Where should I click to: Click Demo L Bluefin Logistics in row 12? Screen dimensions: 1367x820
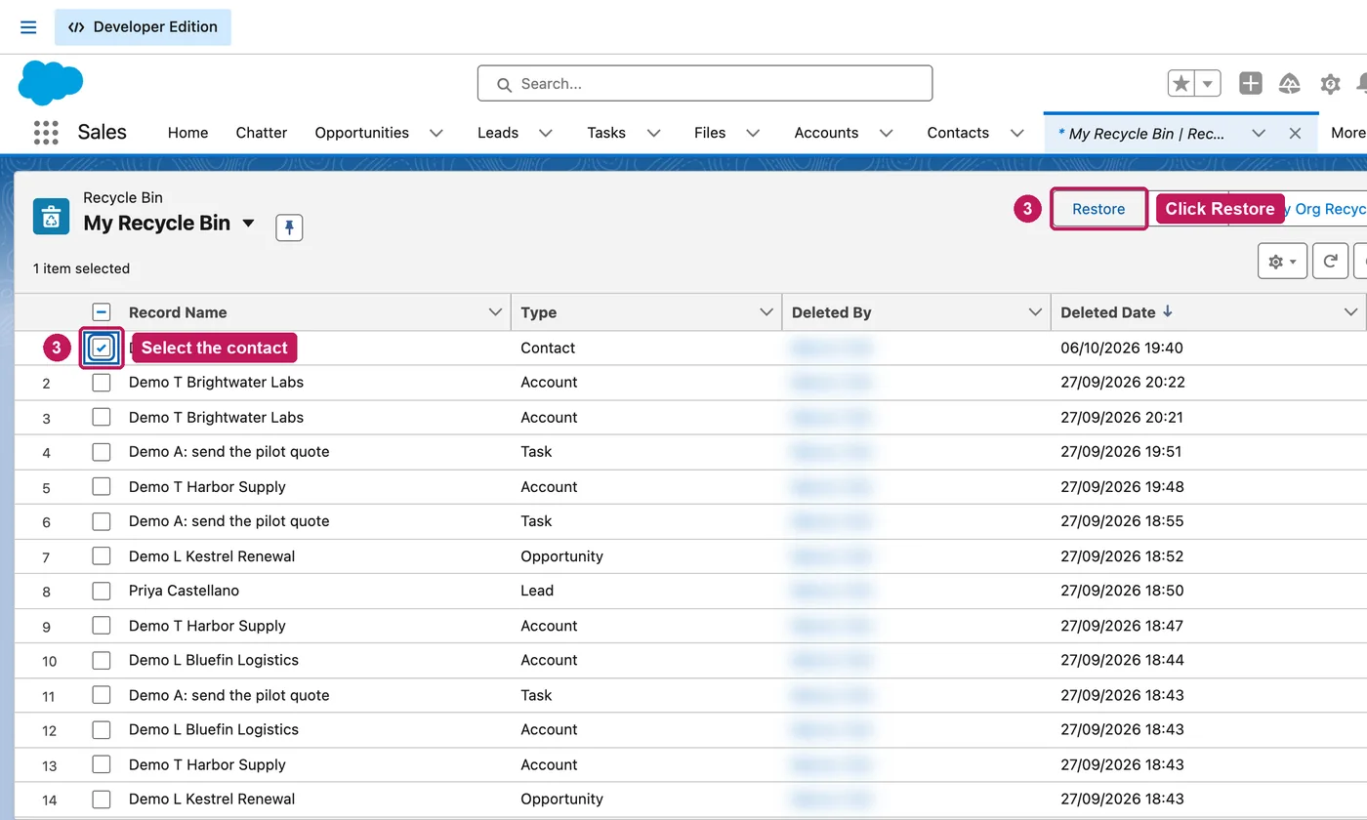click(214, 729)
